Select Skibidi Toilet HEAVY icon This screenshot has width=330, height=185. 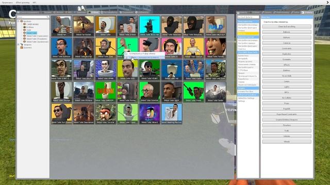tap(150, 70)
